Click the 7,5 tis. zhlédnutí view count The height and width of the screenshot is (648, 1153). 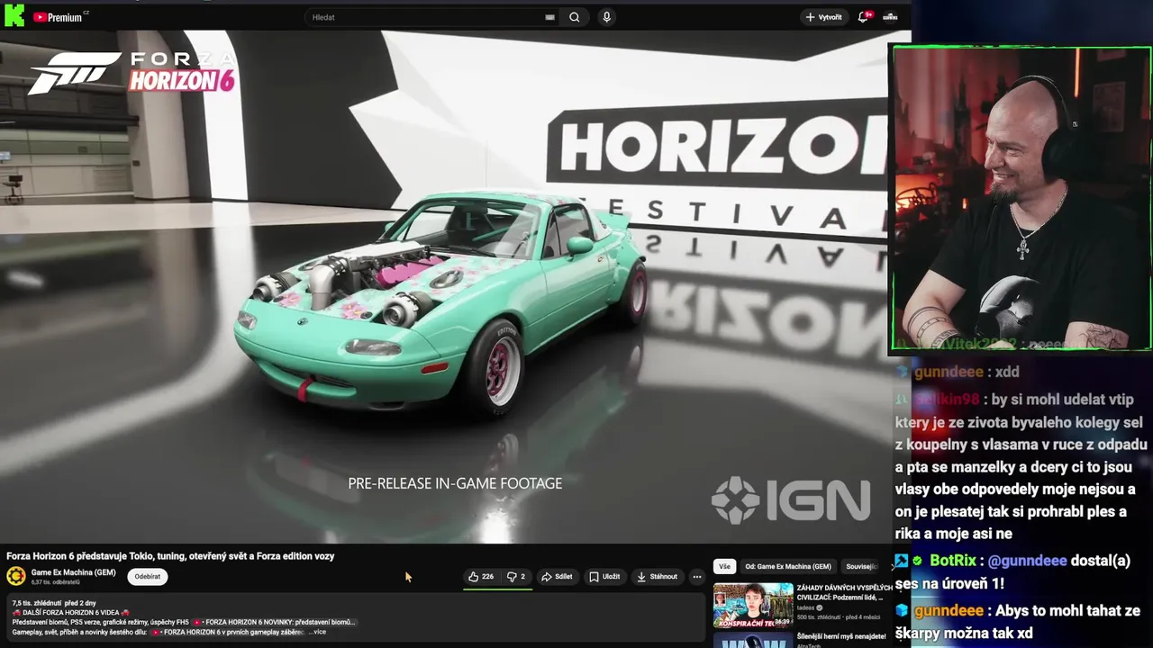pyautogui.click(x=36, y=603)
